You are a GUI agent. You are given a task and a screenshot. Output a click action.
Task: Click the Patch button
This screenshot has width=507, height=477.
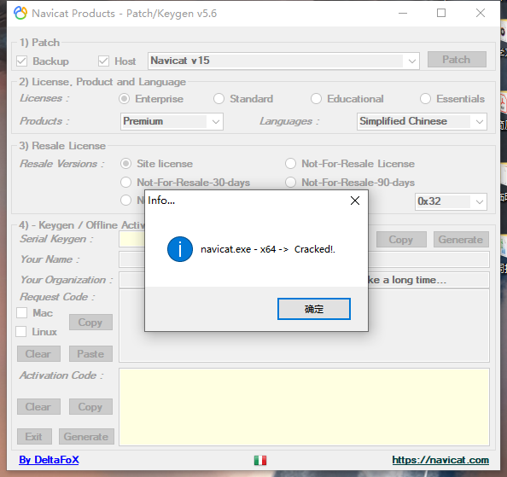tap(457, 60)
